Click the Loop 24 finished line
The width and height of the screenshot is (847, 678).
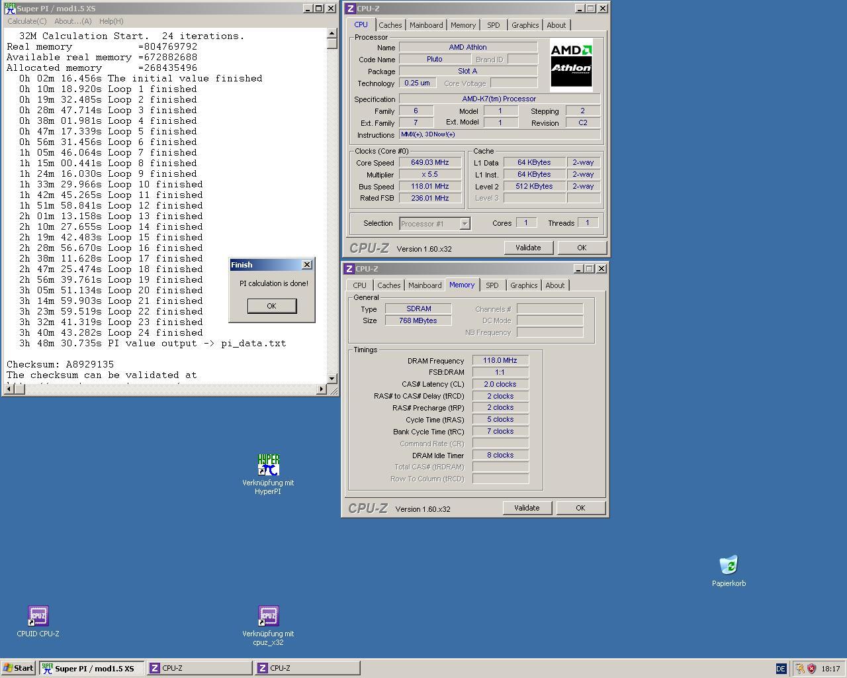111,332
